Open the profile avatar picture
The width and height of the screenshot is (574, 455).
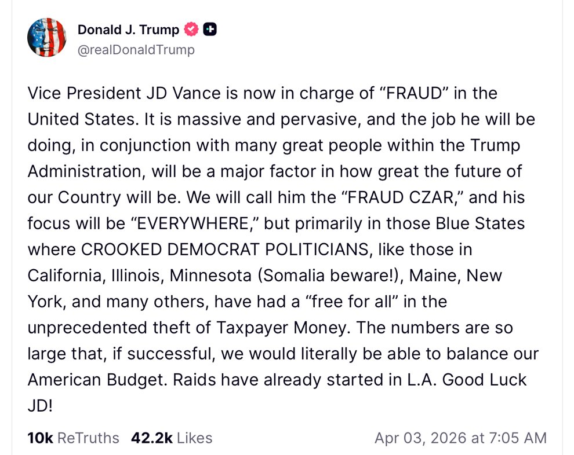[x=47, y=38]
